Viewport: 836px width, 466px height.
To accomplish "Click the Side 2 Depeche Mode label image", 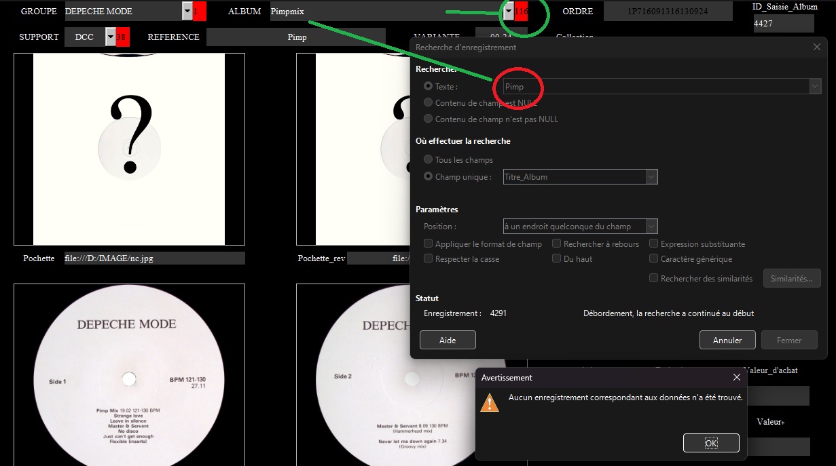I will [386, 375].
